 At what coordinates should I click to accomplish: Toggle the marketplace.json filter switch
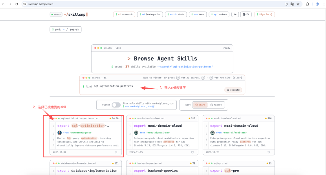point(116,105)
